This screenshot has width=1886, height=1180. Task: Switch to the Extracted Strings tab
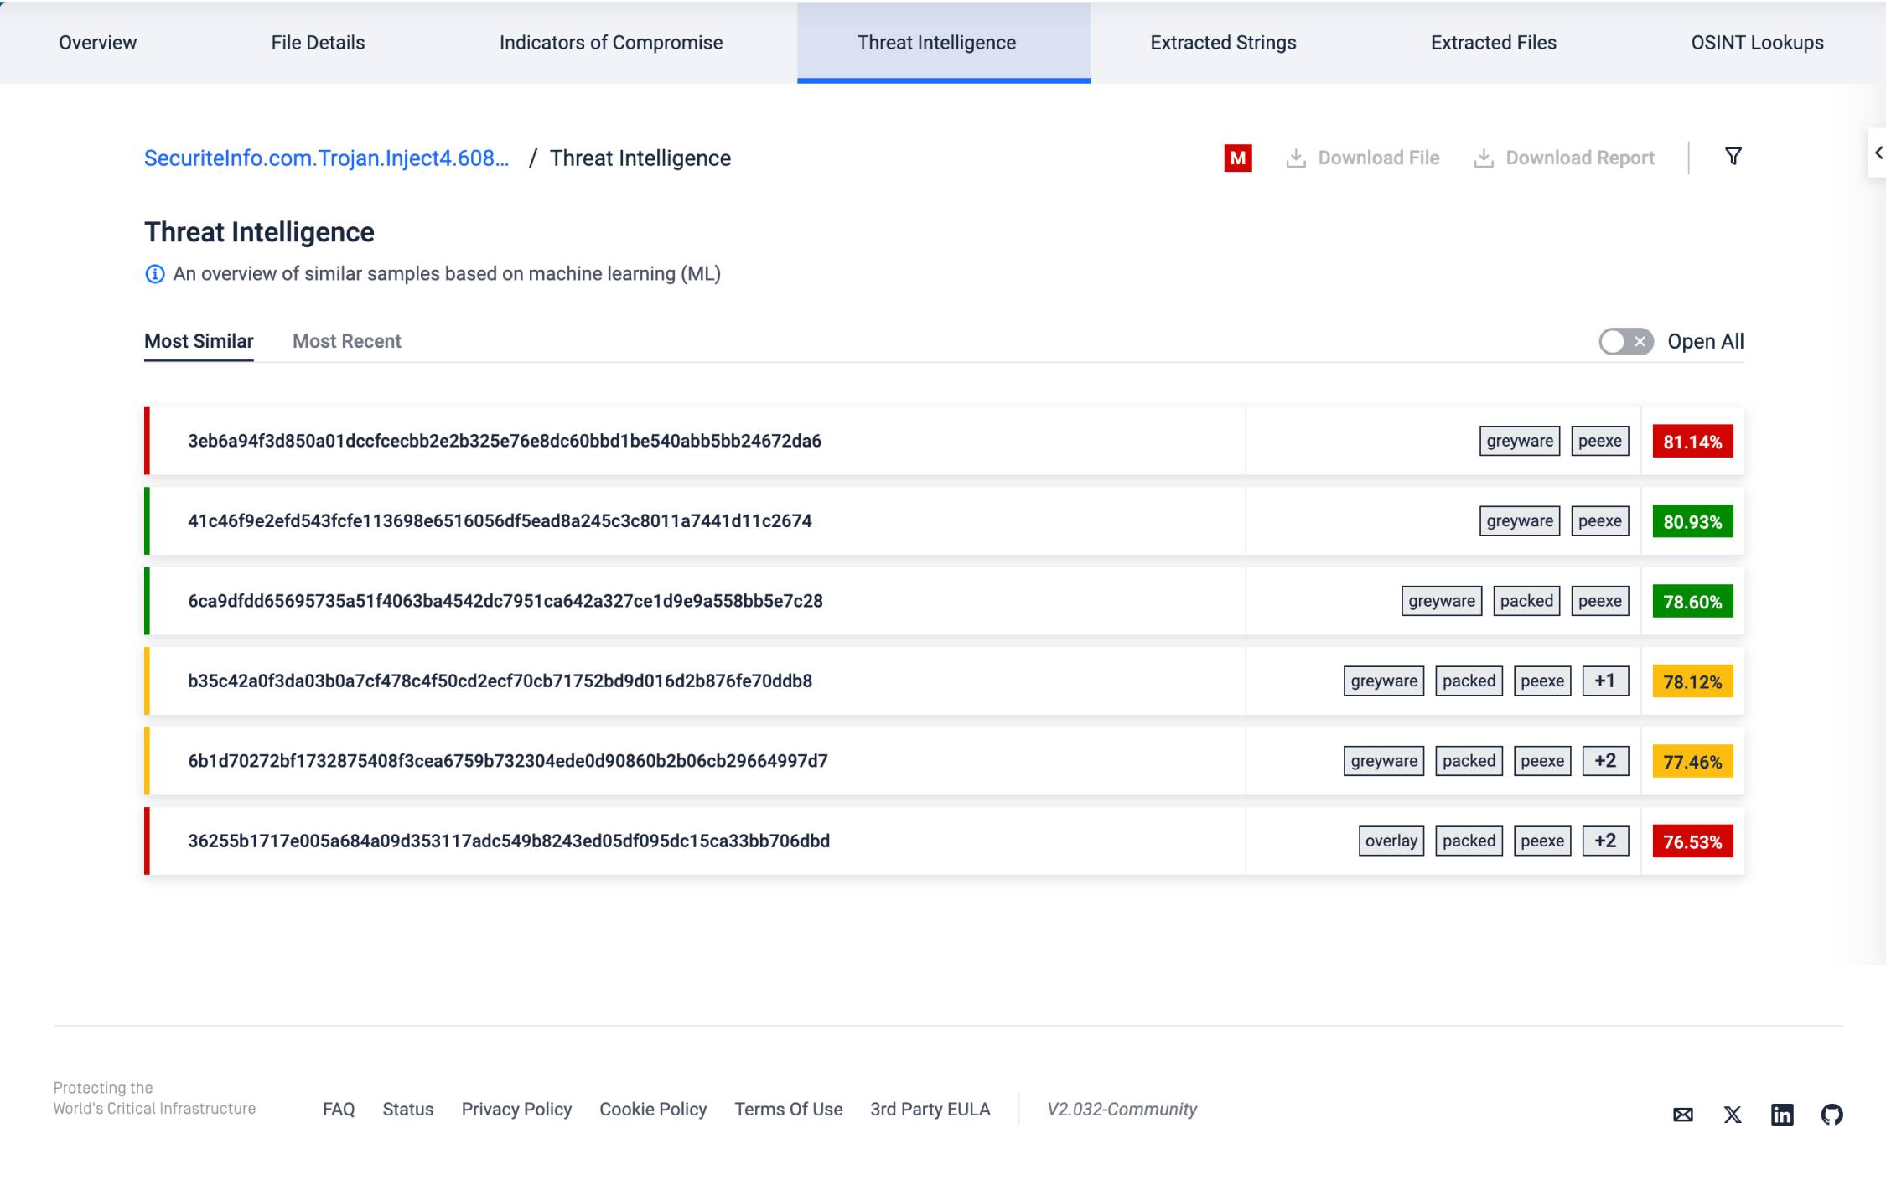click(x=1223, y=42)
